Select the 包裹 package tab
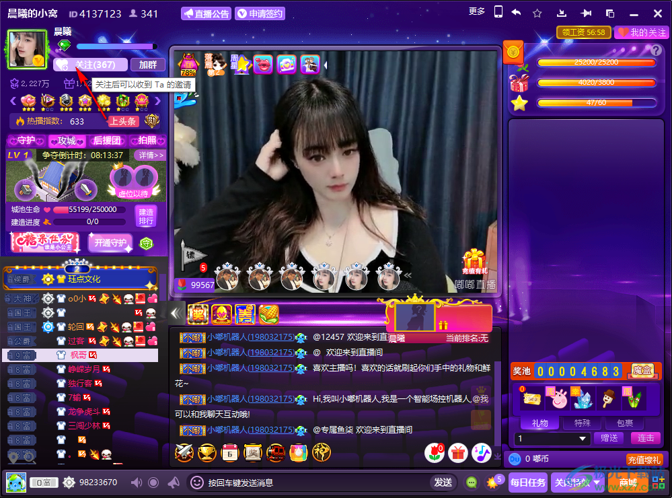 [x=625, y=423]
